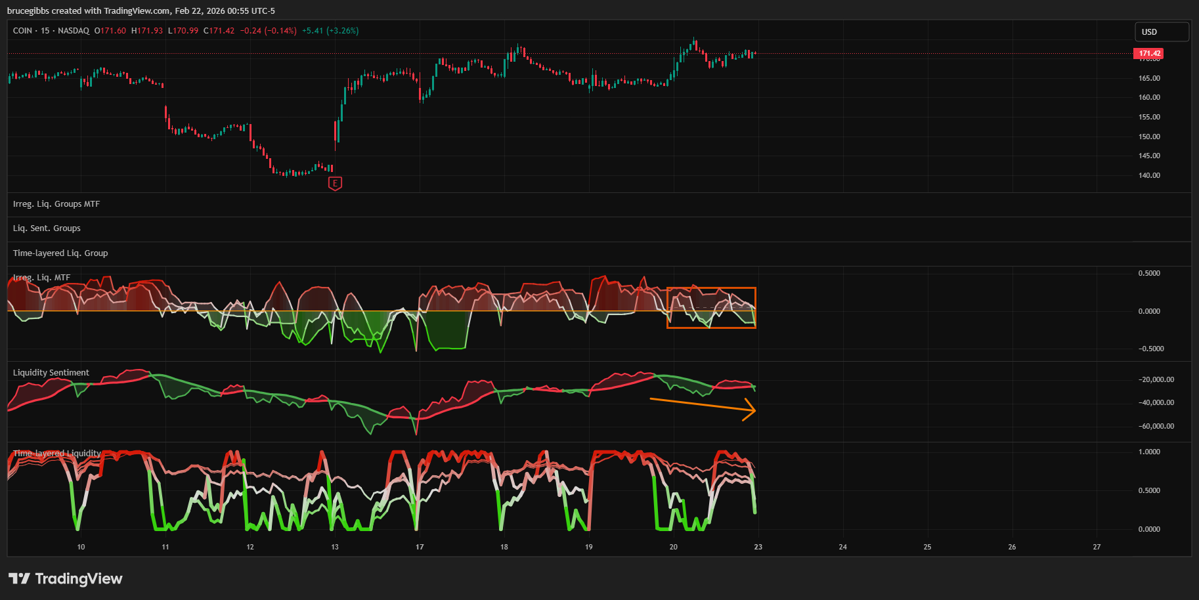
Task: Click the Time-layered Liquidity indicator label
Action: pyautogui.click(x=57, y=454)
